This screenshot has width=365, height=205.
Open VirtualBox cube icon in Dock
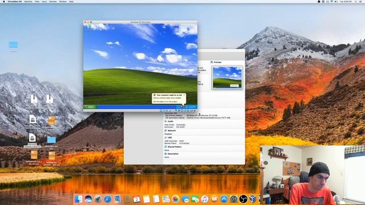pyautogui.click(x=253, y=199)
